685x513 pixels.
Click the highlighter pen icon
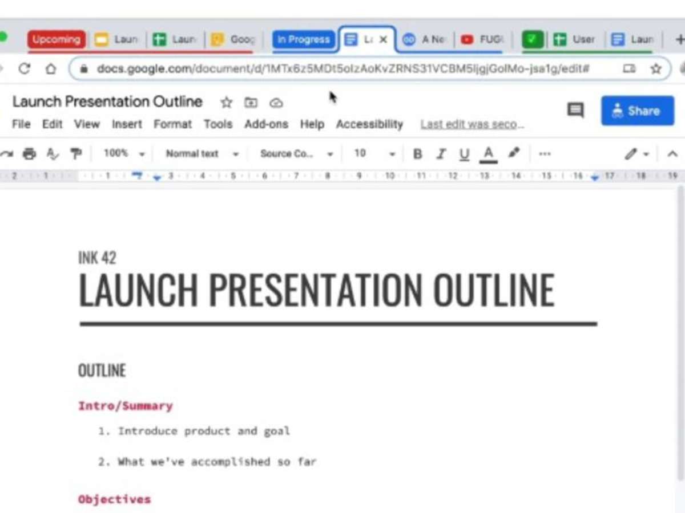tap(514, 153)
